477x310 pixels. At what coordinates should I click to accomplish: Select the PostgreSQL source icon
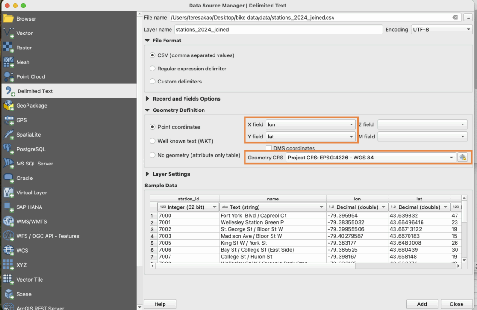point(8,149)
